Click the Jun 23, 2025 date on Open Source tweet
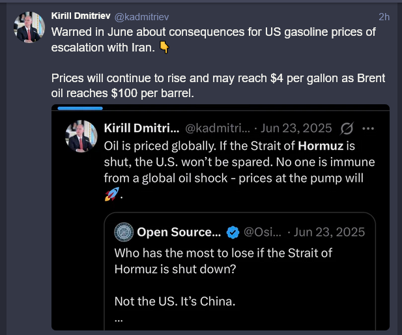402x335 pixels. pyautogui.click(x=330, y=232)
